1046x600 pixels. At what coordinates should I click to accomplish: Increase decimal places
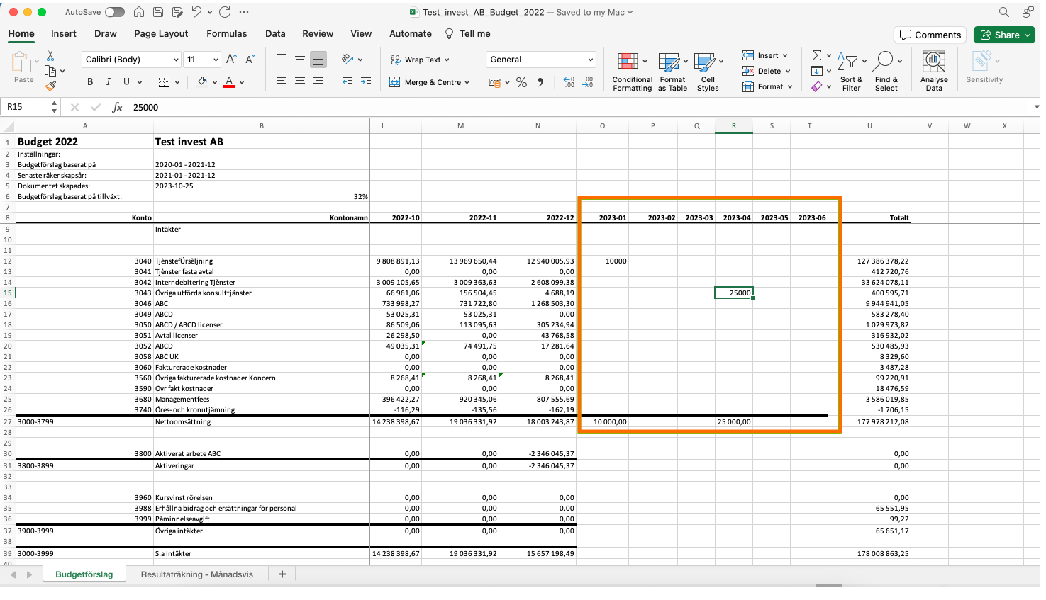569,82
